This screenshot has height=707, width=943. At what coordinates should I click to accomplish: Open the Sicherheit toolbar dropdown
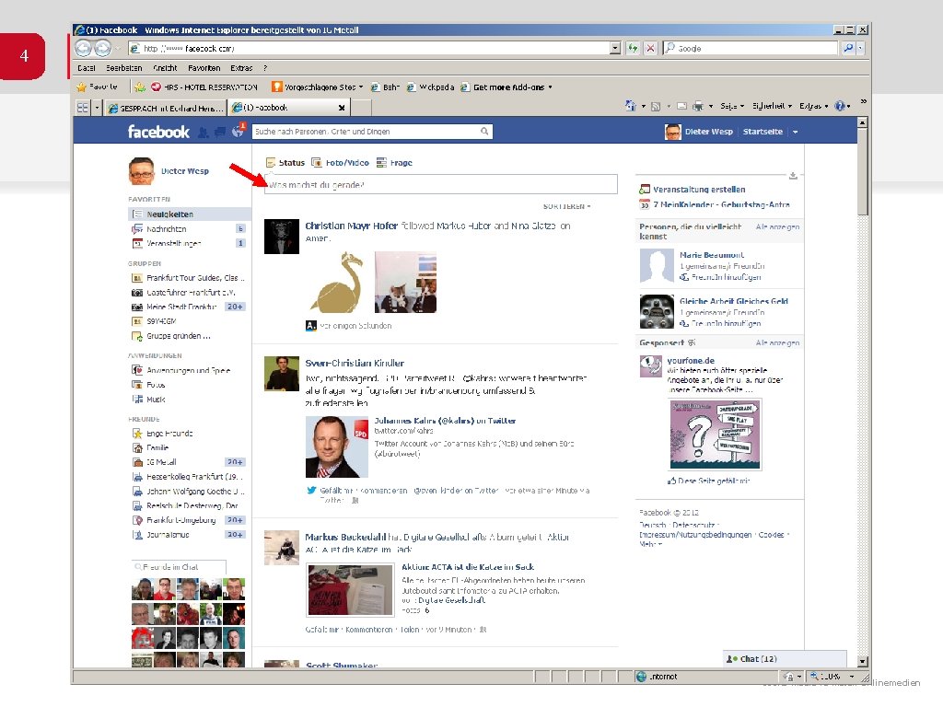pyautogui.click(x=773, y=106)
